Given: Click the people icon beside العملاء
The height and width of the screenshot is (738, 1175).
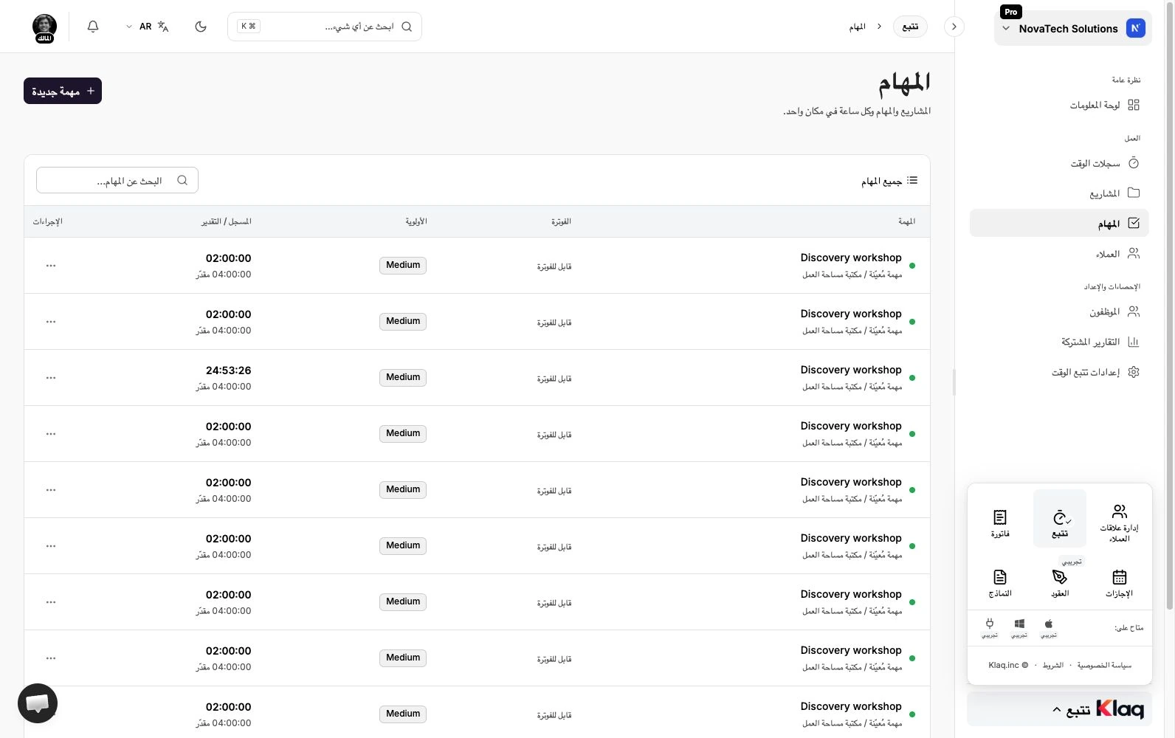Looking at the screenshot, I should pos(1134,253).
